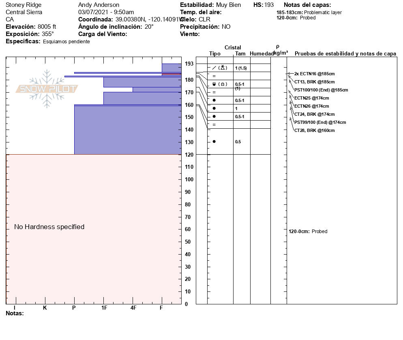Image resolution: width=403 pixels, height=340 pixels.
Task: Click the observer name Andy Anderson
Action: point(99,5)
